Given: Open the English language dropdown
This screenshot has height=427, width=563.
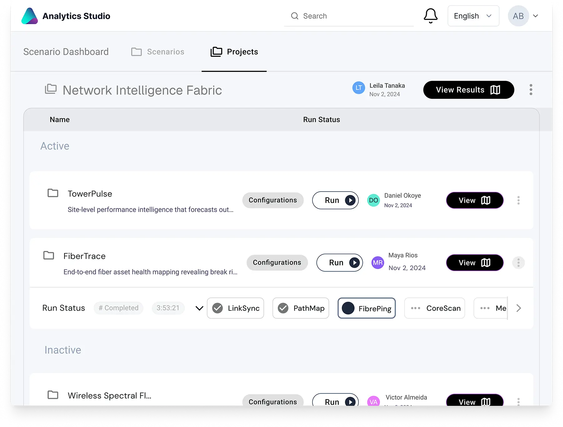Looking at the screenshot, I should [473, 16].
